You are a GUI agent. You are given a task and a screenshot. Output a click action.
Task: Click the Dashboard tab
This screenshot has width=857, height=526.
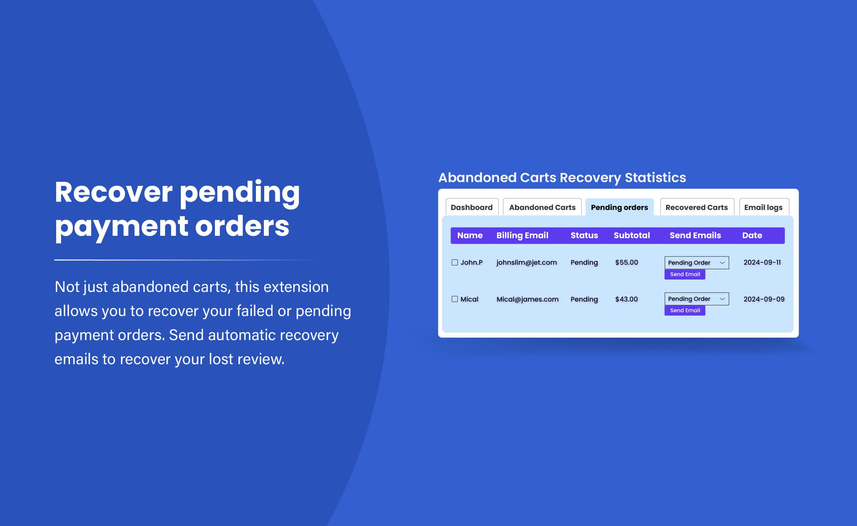[x=471, y=206]
